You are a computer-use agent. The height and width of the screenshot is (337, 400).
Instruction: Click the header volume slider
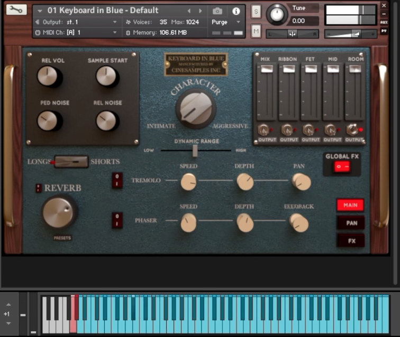point(350,34)
